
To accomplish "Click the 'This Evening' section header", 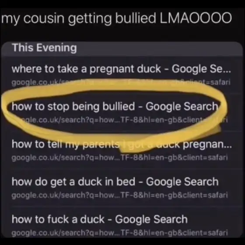I will tap(44, 47).
